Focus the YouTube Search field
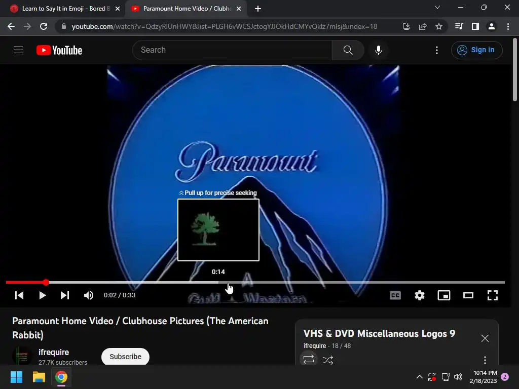Viewport: 519px width, 389px height. pos(232,50)
